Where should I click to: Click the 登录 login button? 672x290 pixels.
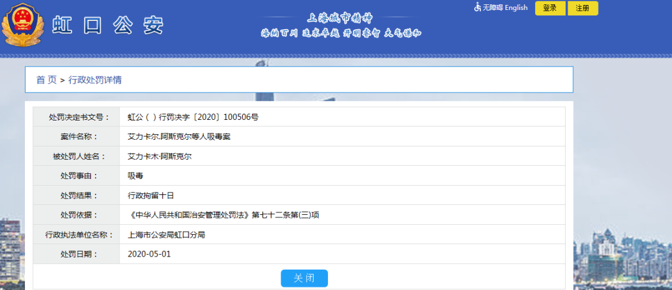coord(550,8)
